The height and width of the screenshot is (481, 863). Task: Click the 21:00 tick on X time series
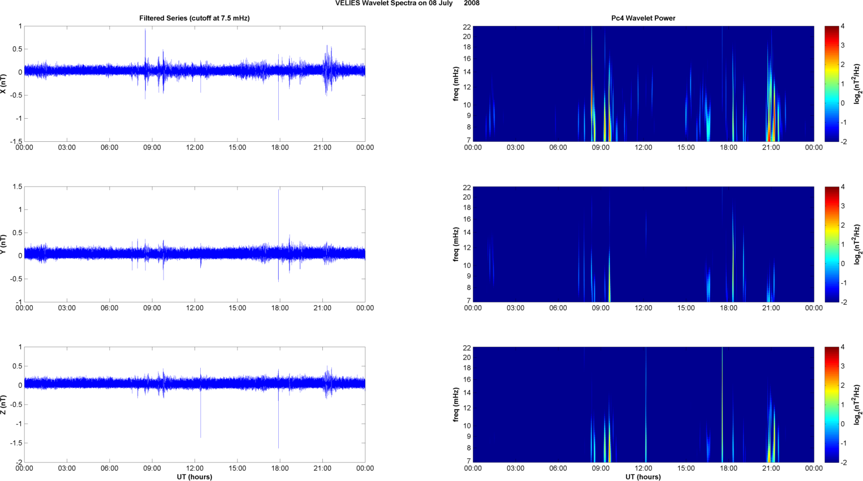point(322,148)
